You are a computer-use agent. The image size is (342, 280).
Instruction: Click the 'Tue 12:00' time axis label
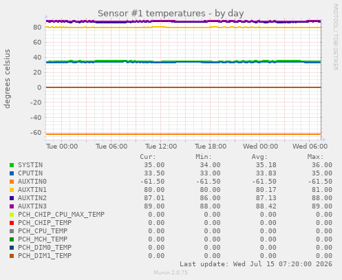tap(161, 147)
